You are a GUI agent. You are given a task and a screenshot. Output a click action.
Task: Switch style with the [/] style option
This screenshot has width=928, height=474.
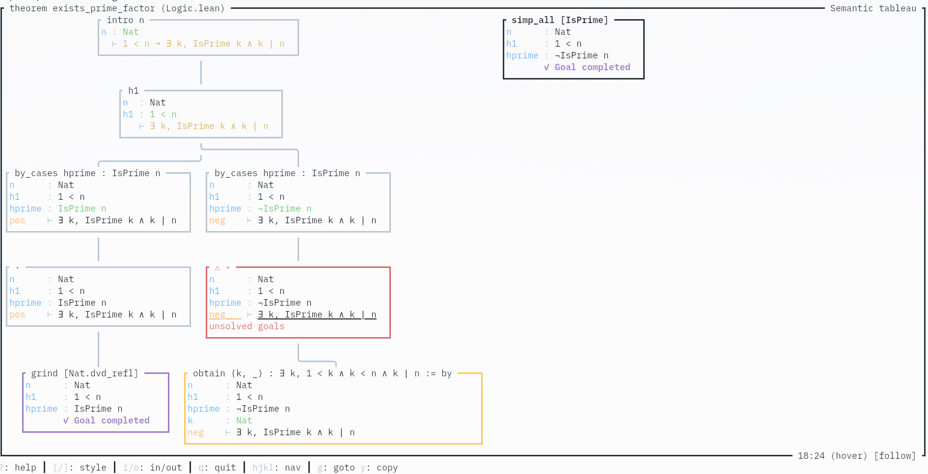(x=80, y=468)
